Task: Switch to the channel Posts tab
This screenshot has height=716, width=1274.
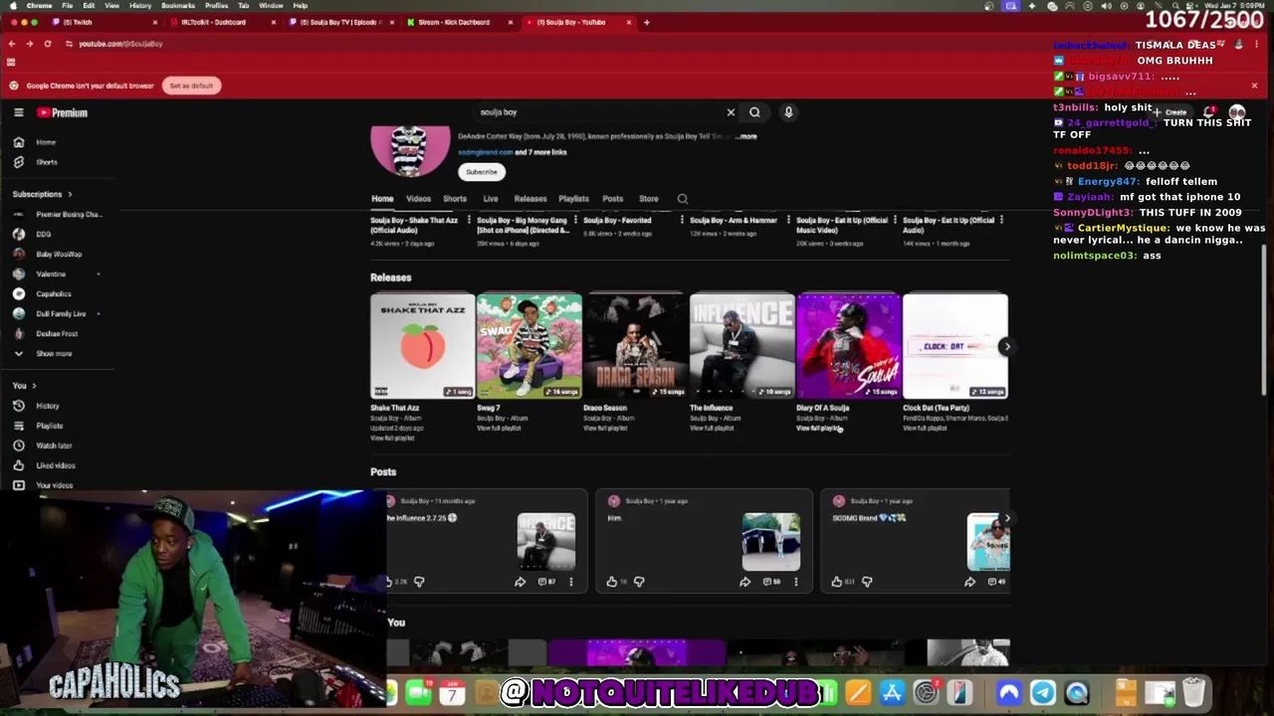Action: click(x=612, y=199)
